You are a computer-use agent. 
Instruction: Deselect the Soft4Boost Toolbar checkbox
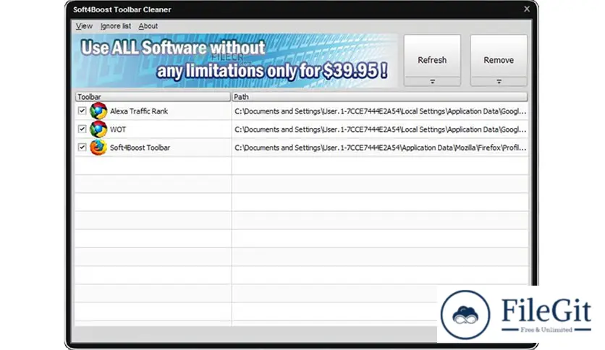point(82,147)
